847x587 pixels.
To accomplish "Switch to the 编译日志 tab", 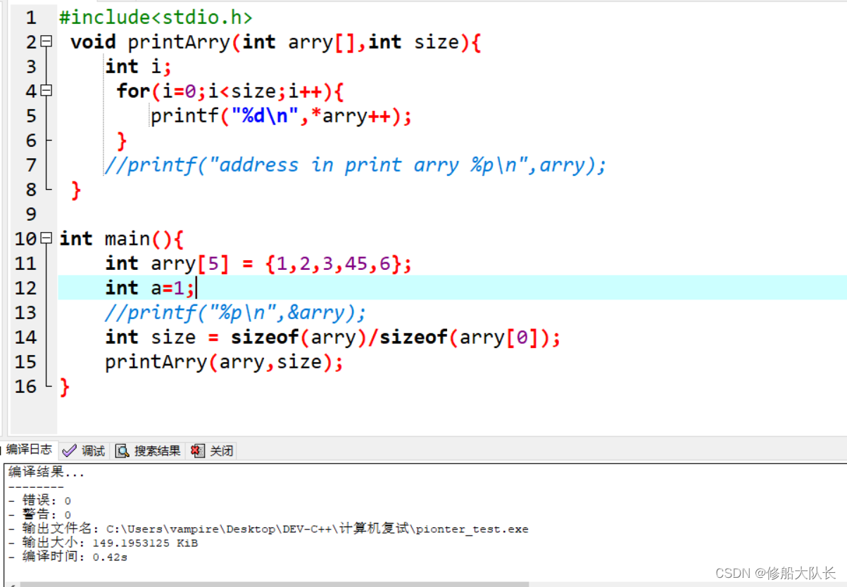I will click(x=27, y=450).
